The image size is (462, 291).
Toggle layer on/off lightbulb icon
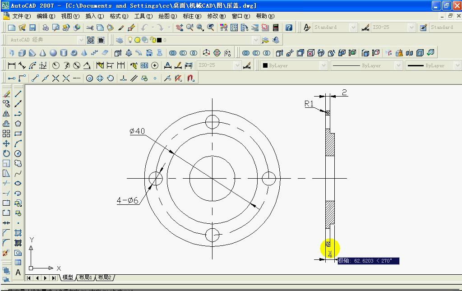(130, 40)
